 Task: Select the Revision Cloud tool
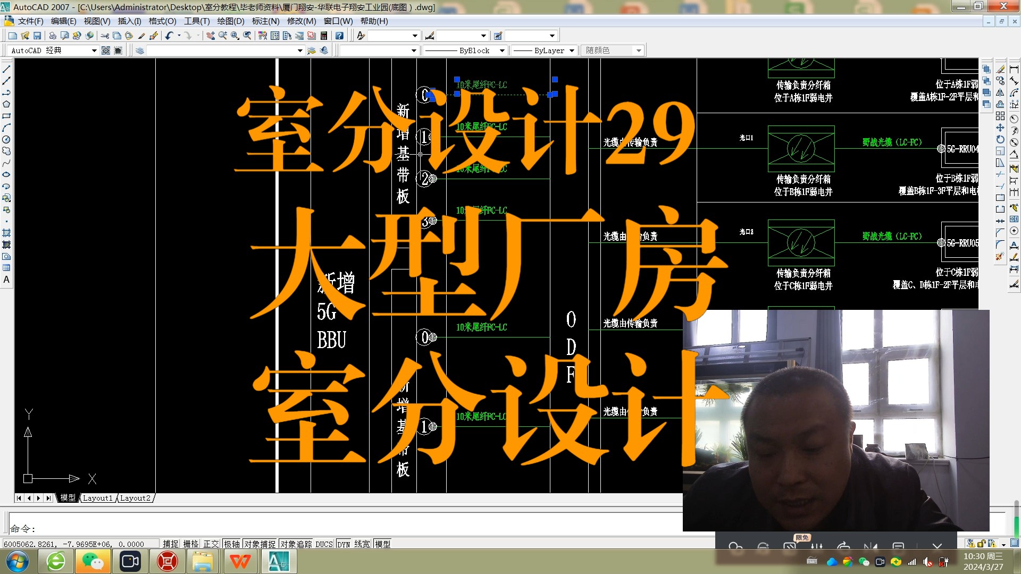coord(6,151)
